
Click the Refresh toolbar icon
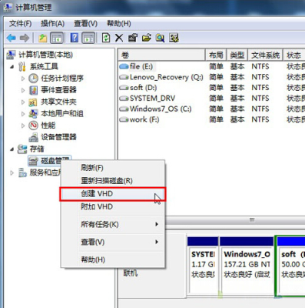(106, 38)
